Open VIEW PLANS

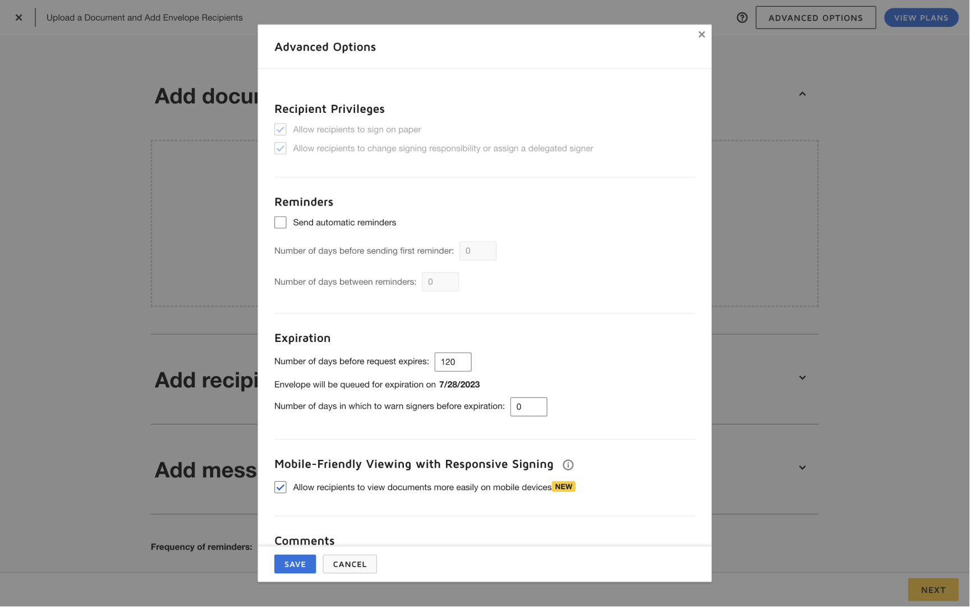[921, 17]
